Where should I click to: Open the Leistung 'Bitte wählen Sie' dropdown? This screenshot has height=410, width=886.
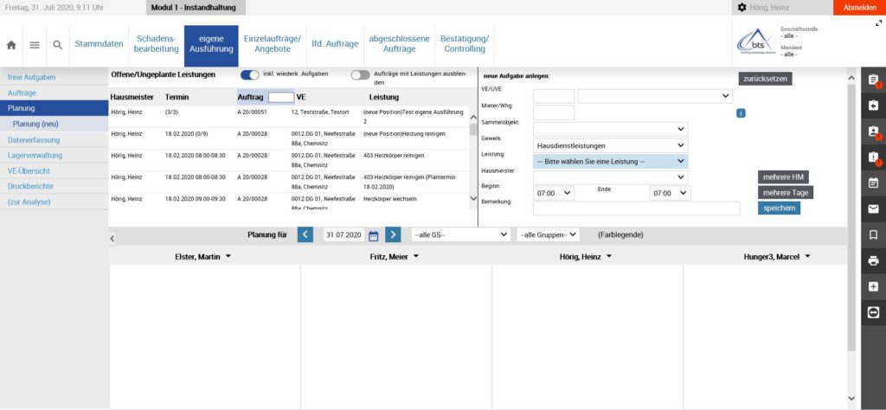(610, 161)
